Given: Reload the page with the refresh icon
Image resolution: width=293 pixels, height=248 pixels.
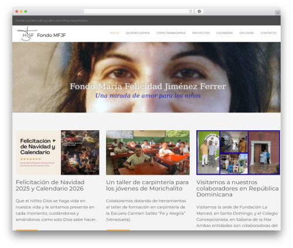Looking at the screenshot, I should click(190, 12).
